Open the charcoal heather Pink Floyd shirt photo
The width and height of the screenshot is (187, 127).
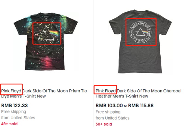(140, 41)
